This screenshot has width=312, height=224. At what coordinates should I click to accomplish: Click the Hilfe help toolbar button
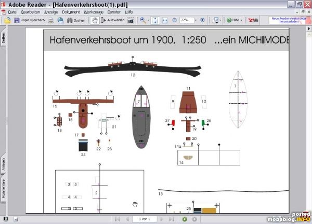coord(233,20)
